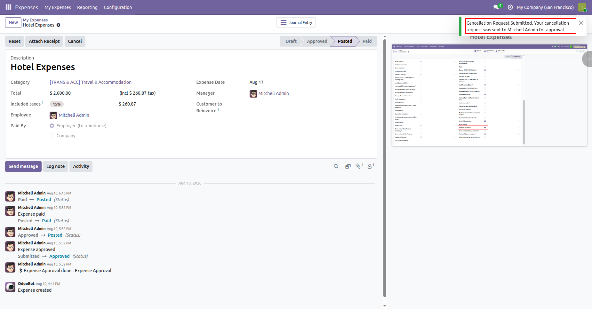Click Mitchell Admin's avatar in the Manager field
The image size is (592, 309).
pyautogui.click(x=253, y=93)
